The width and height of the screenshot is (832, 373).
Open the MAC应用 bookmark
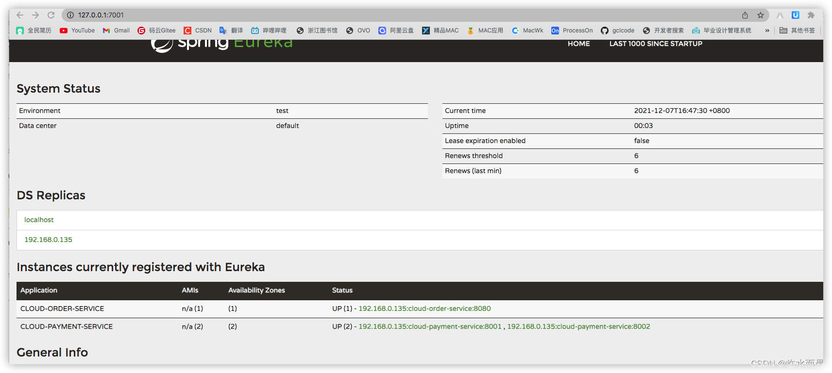(x=485, y=31)
